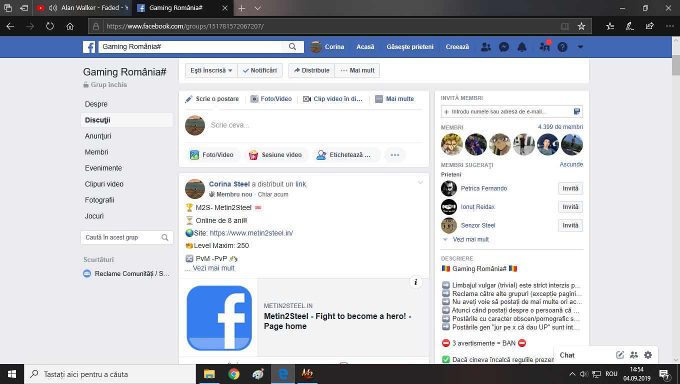Select the Scrie o postare tab

click(x=212, y=99)
